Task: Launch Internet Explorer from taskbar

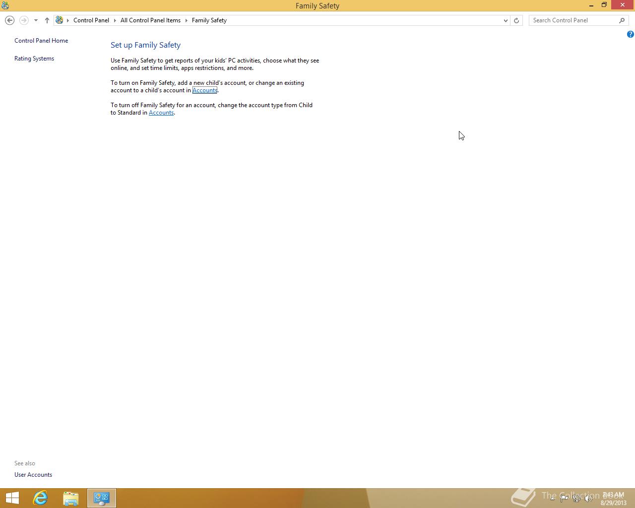Action: 40,498
